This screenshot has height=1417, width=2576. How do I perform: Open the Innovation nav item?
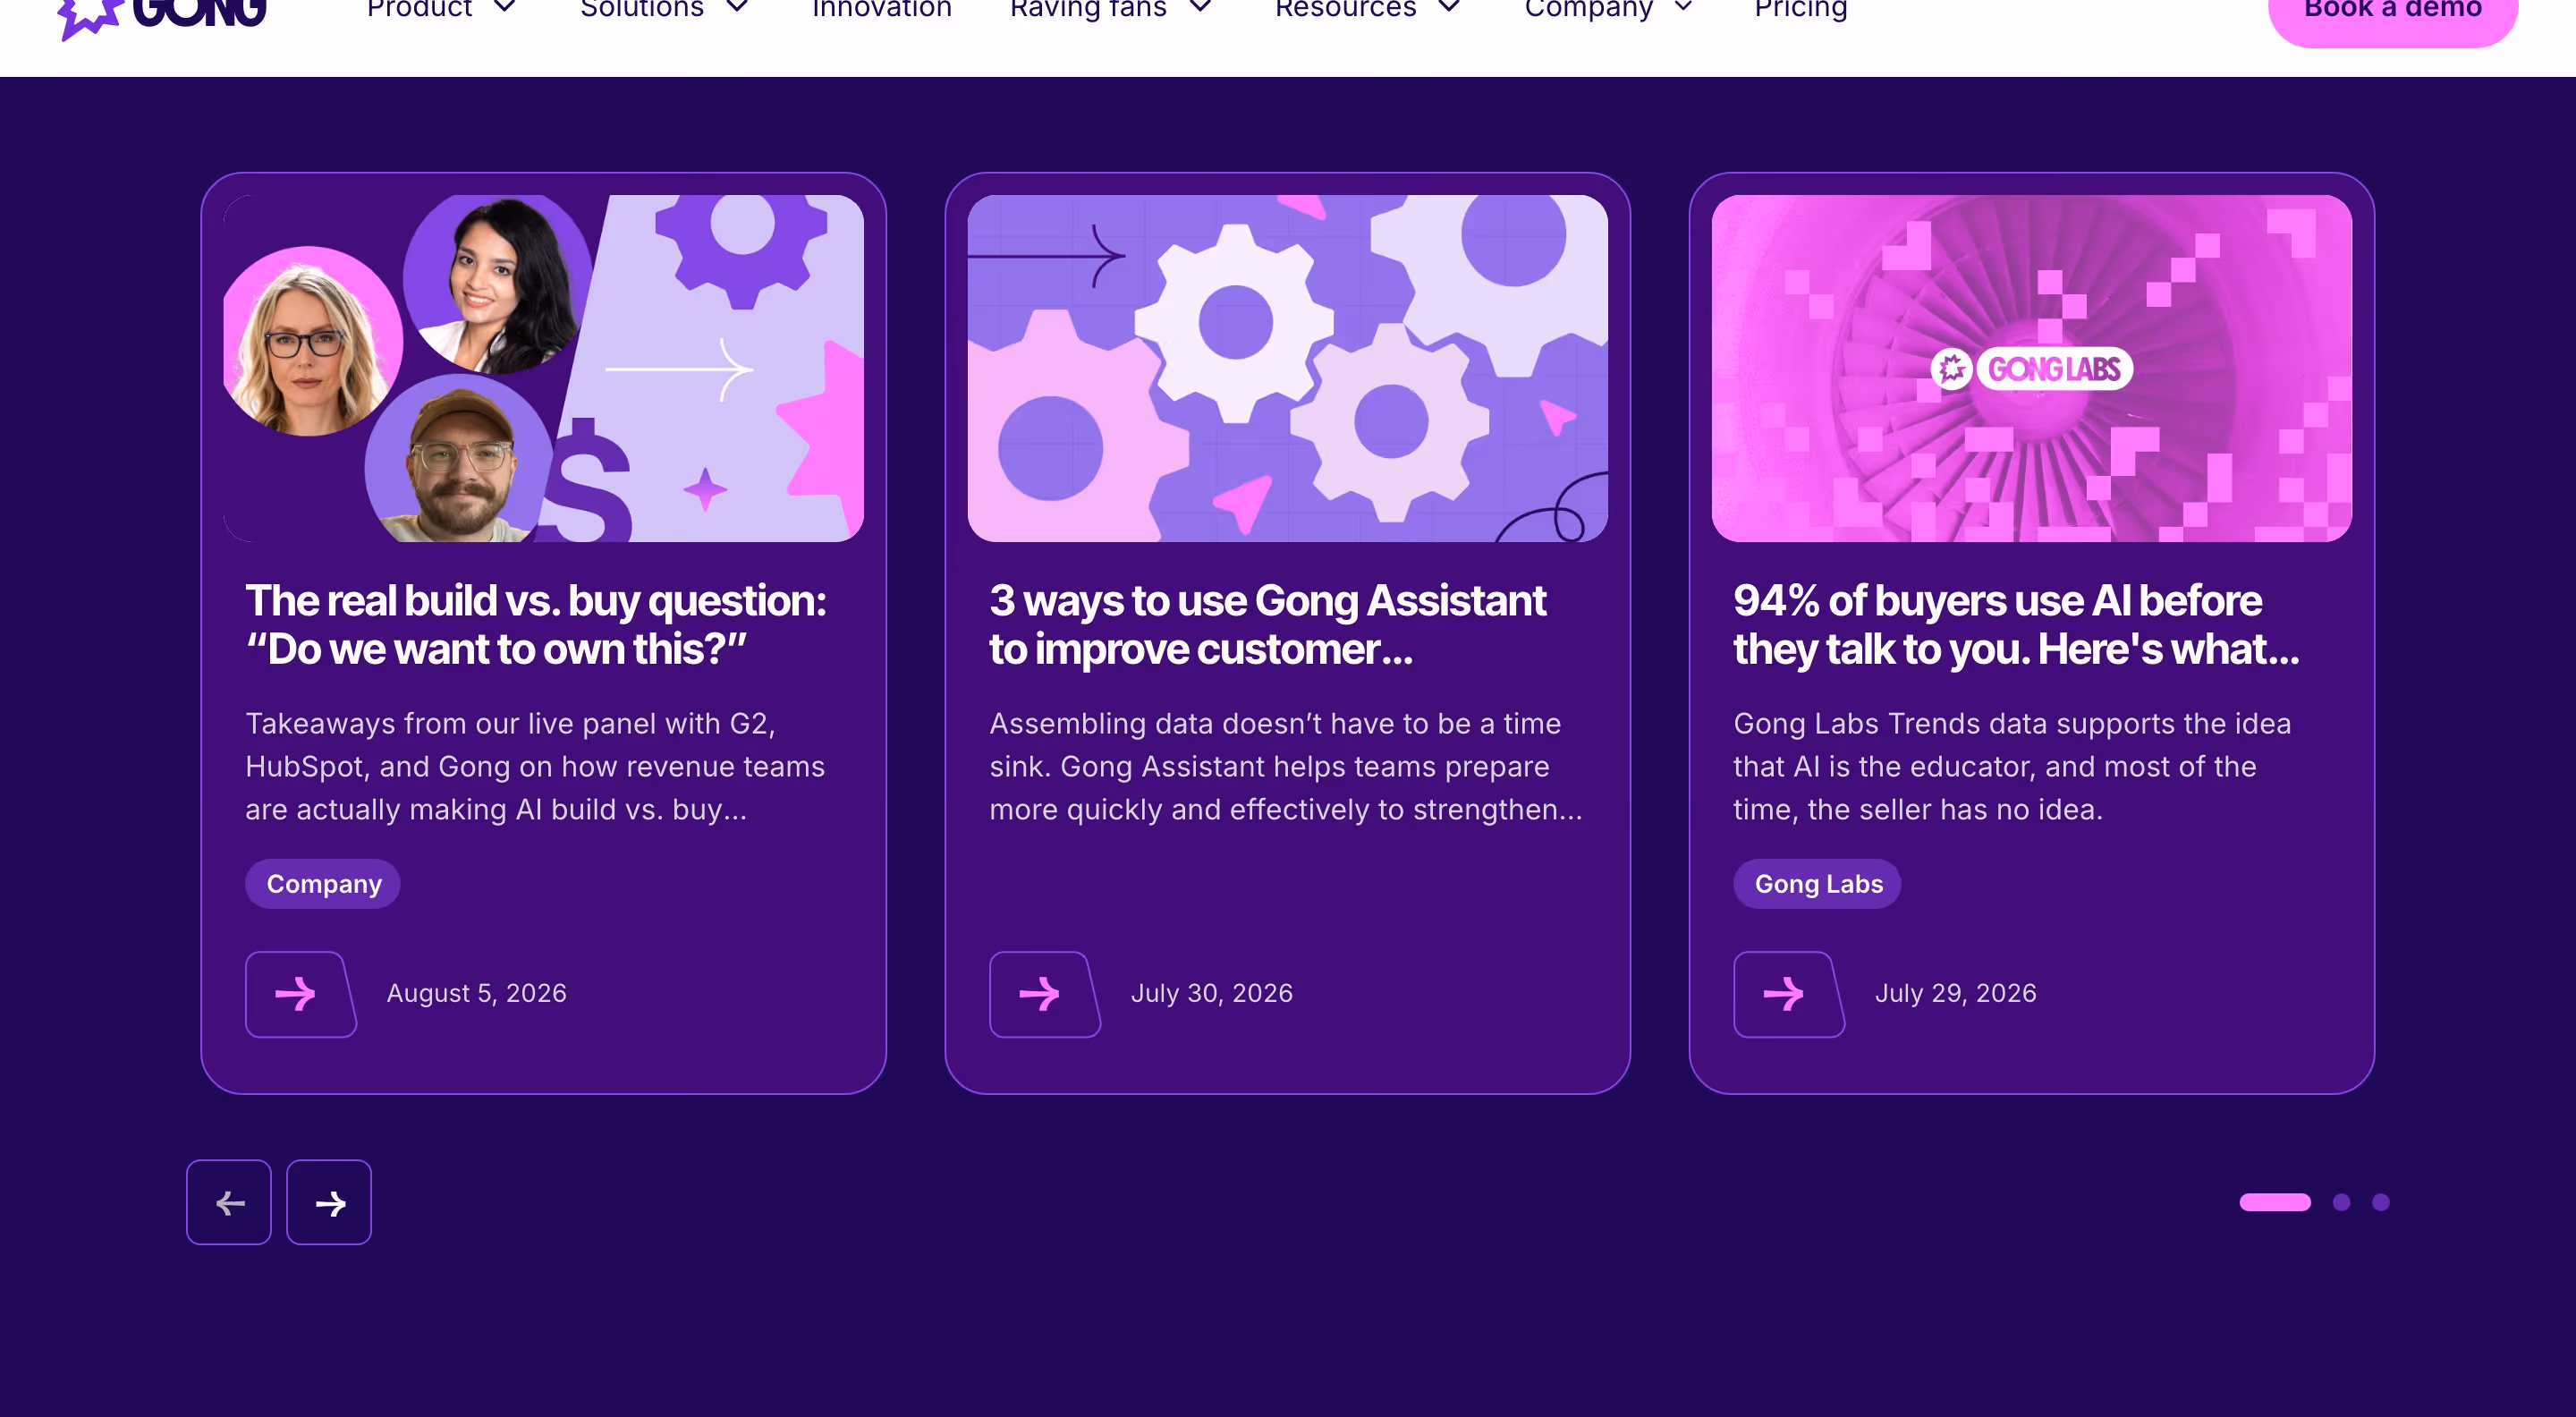point(882,9)
